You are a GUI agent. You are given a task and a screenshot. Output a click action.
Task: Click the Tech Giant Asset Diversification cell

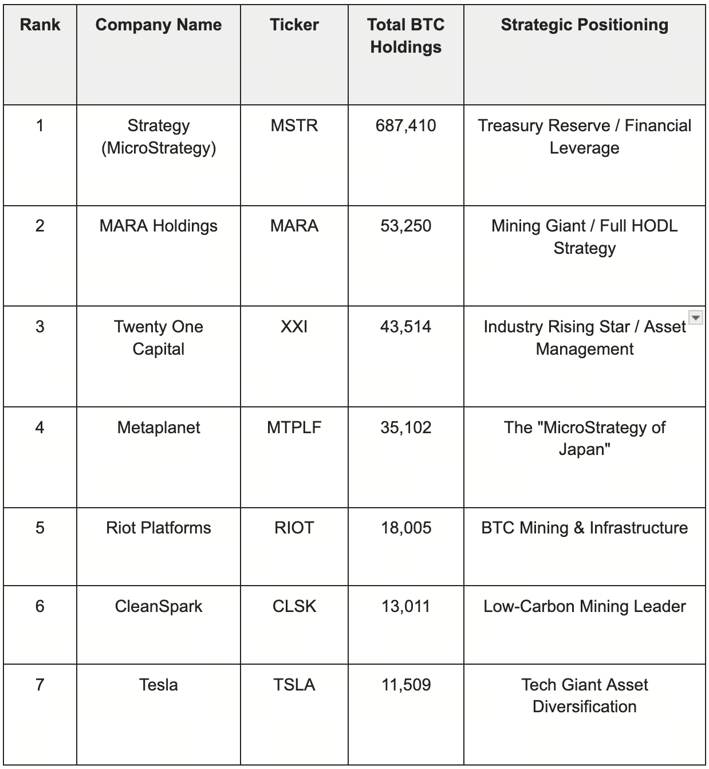click(x=584, y=696)
